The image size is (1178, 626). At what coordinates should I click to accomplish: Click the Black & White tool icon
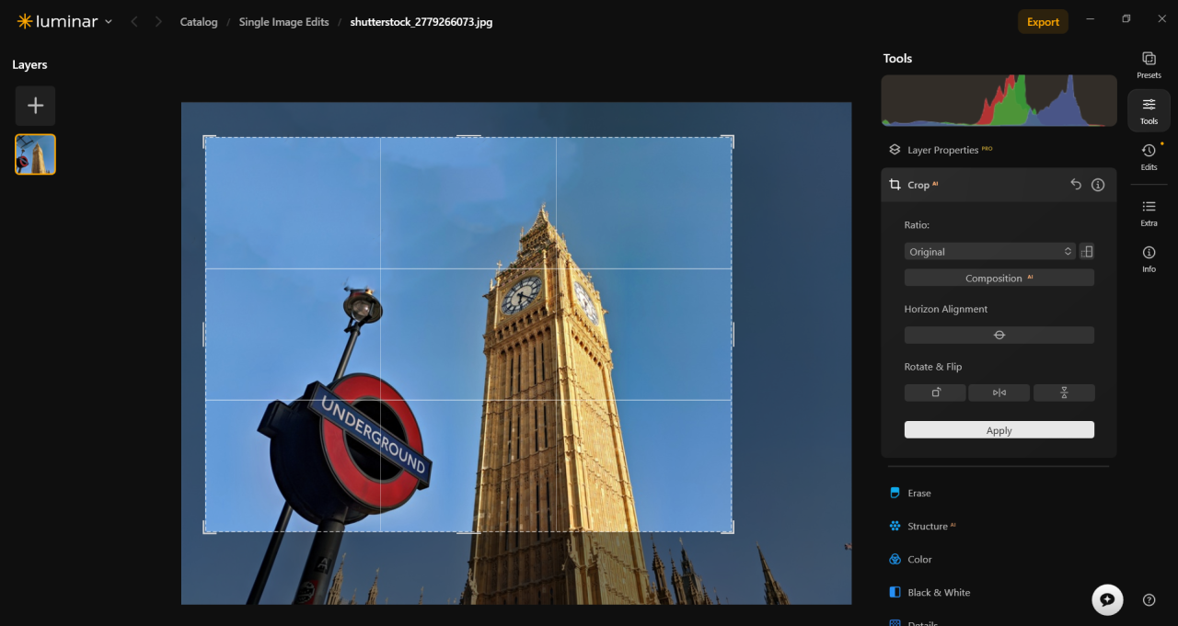895,593
